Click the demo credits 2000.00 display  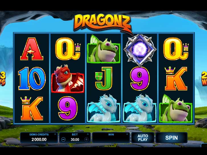tap(39, 140)
